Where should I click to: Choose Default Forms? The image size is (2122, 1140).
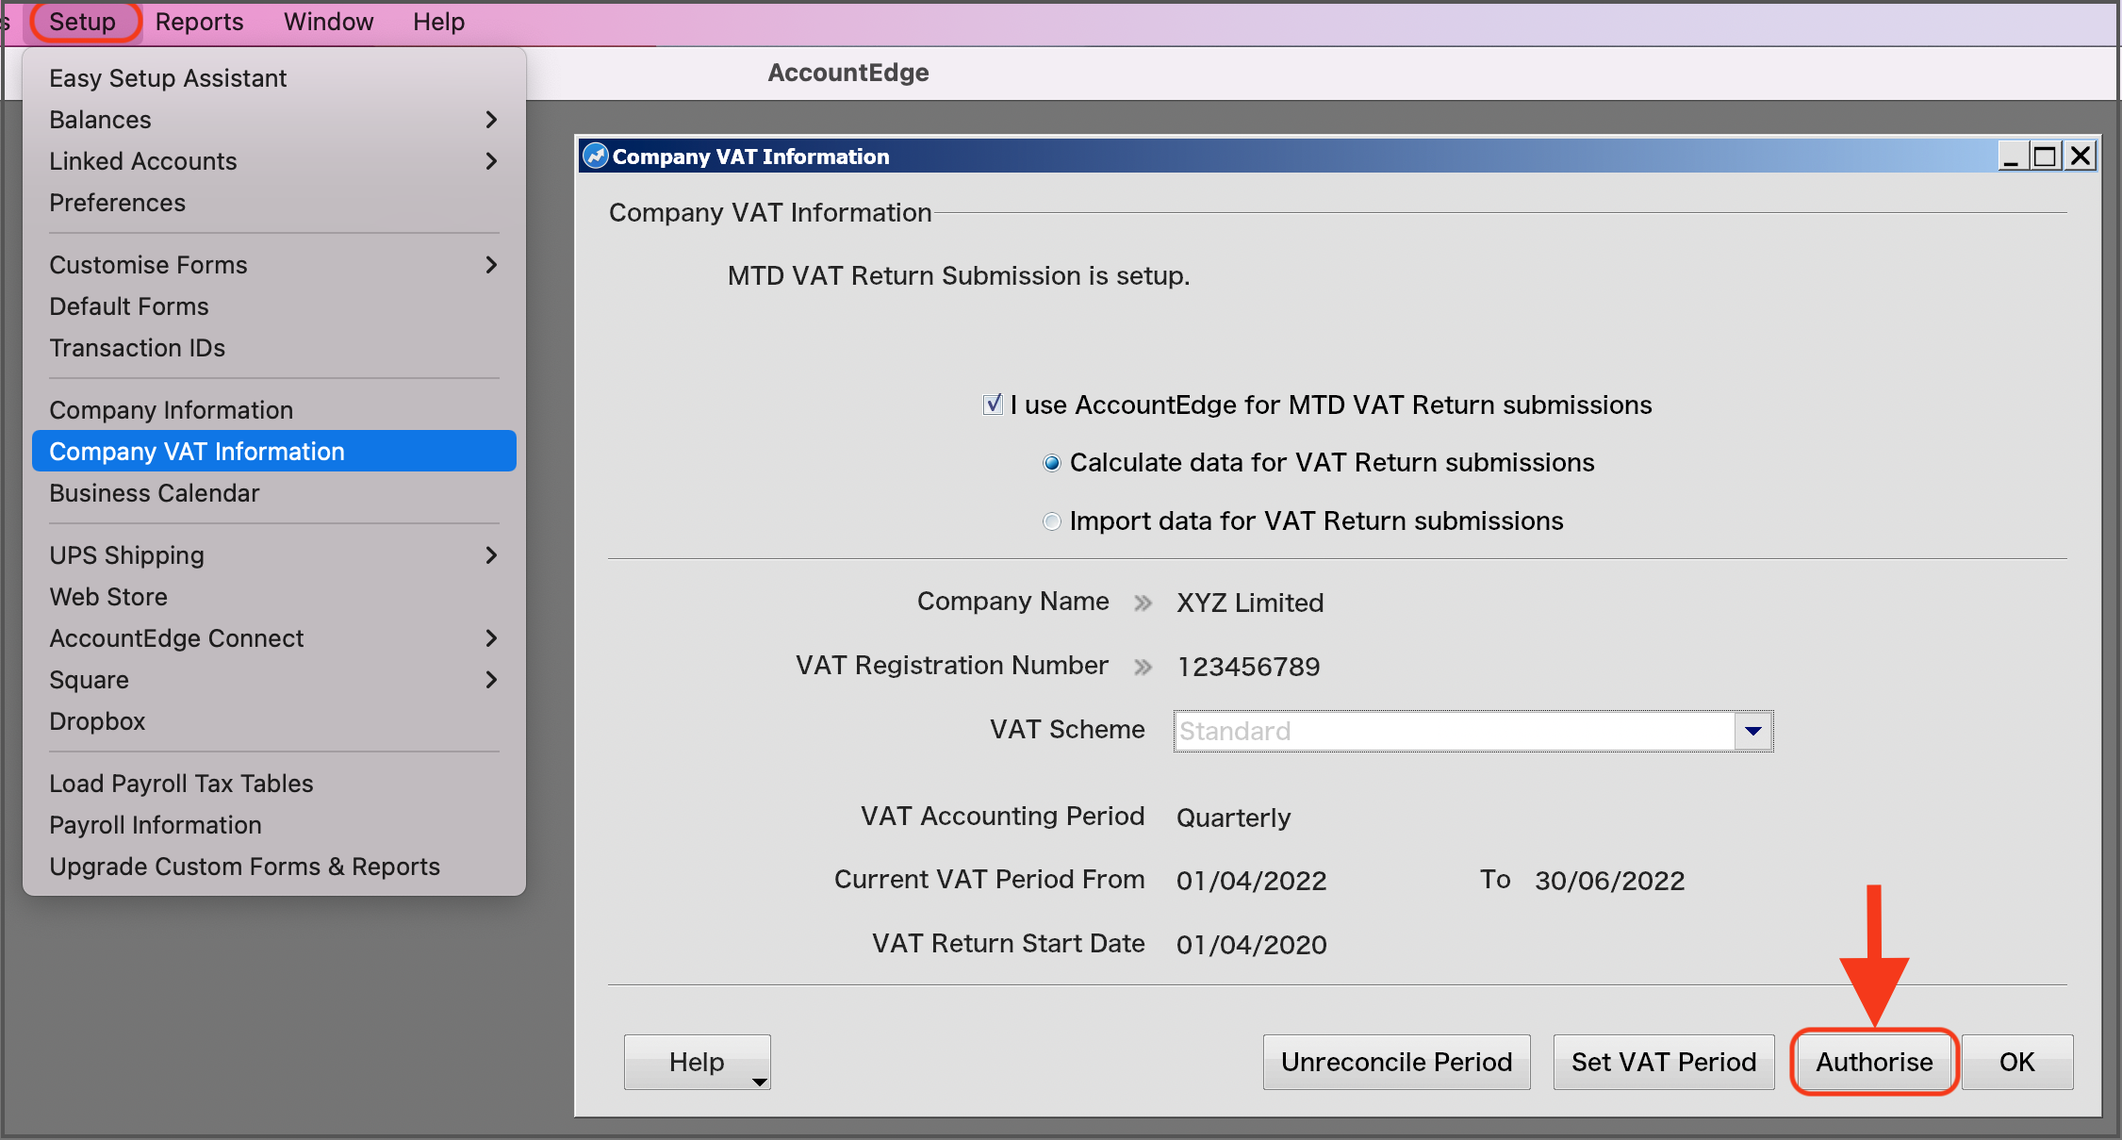(274, 306)
